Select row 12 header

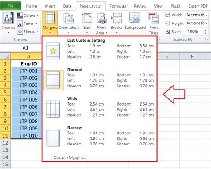coord(5,143)
